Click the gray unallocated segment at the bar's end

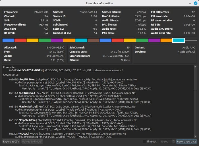click(190, 40)
